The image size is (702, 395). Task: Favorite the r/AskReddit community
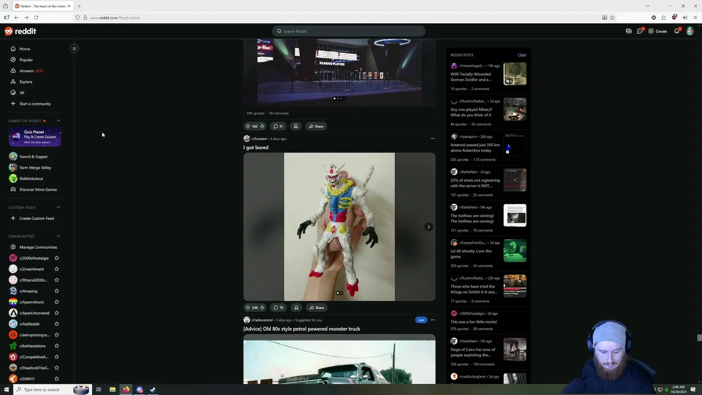click(x=56, y=324)
